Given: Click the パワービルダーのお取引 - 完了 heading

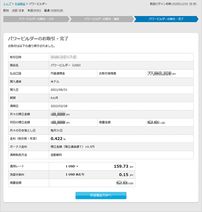Looking at the screenshot, I should (38, 38).
